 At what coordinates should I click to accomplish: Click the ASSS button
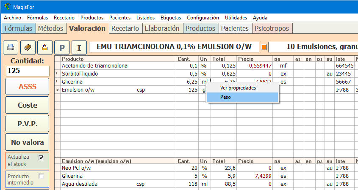point(28,87)
